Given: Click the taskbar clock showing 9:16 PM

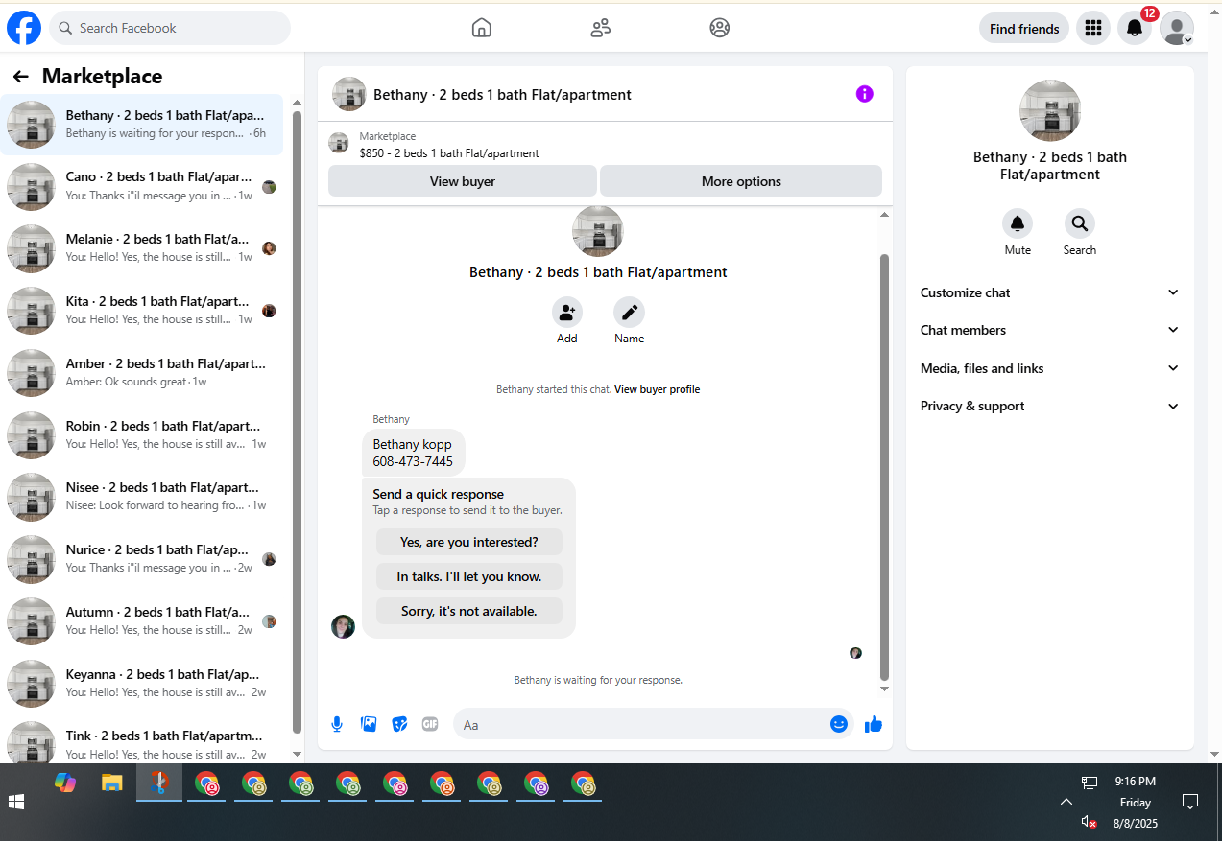Looking at the screenshot, I should [1136, 782].
